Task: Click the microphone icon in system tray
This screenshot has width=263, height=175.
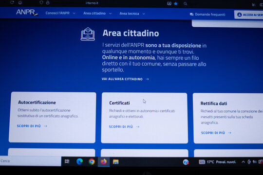Action: tap(249, 162)
